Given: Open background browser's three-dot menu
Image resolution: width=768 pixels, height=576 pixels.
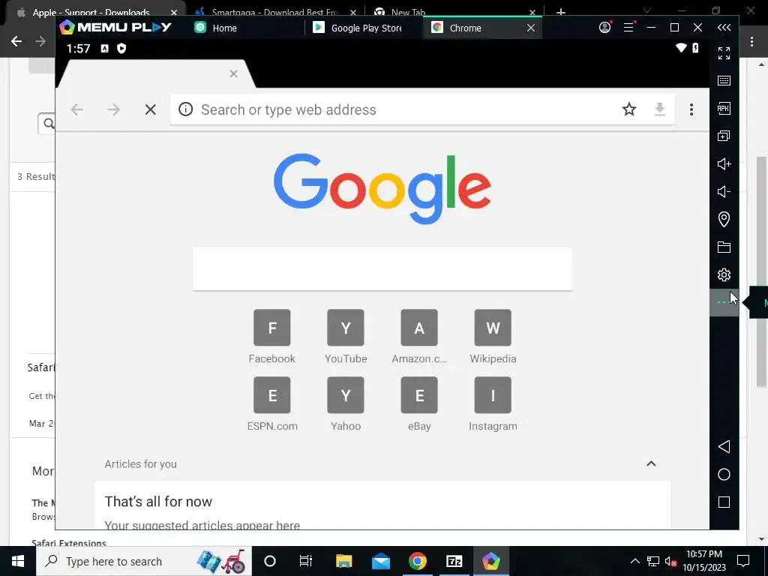Looking at the screenshot, I should point(751,42).
